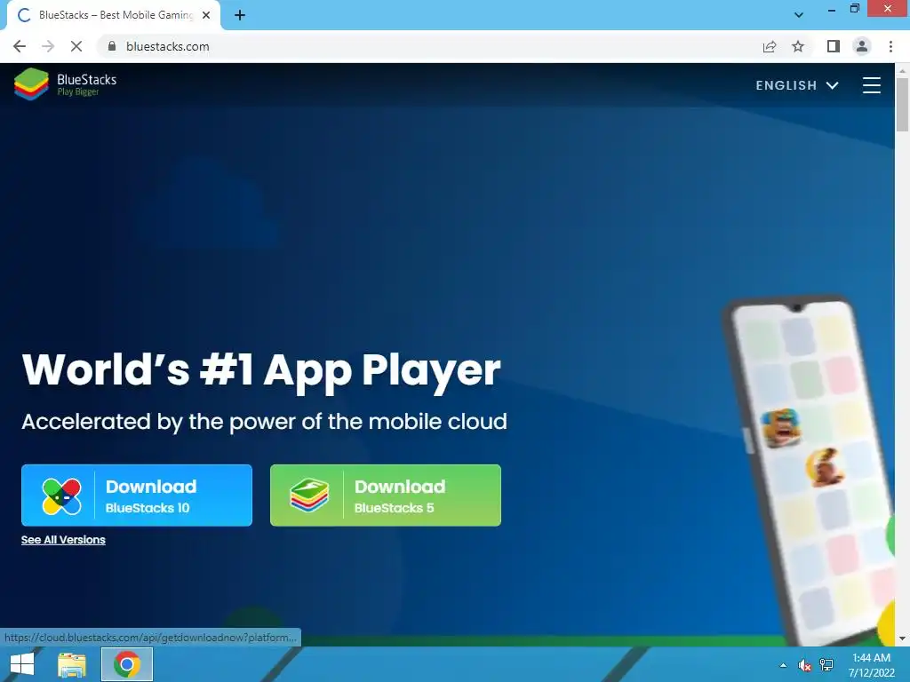The width and height of the screenshot is (910, 682).
Task: Show hidden system tray icons
Action: click(x=783, y=665)
